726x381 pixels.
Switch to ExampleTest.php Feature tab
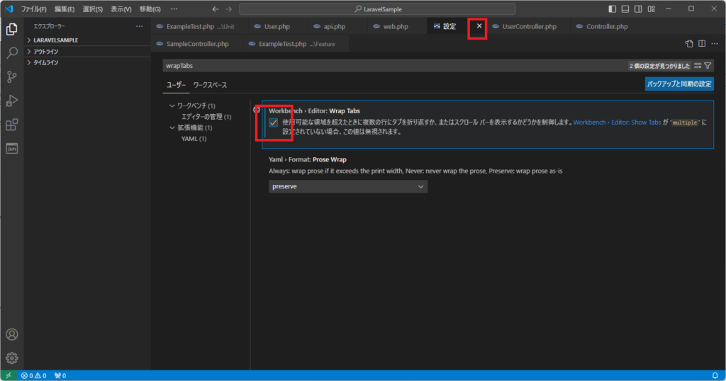[x=296, y=44]
